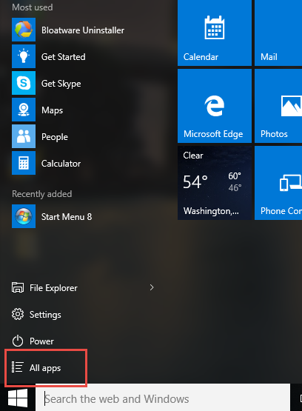Open the Calendar tile
The height and width of the screenshot is (411, 302).
215,33
